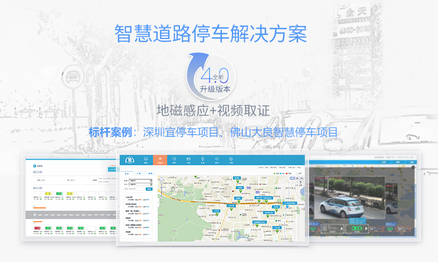Close the vehicle photo popup
This screenshot has height=262, width=438.
[x=413, y=167]
